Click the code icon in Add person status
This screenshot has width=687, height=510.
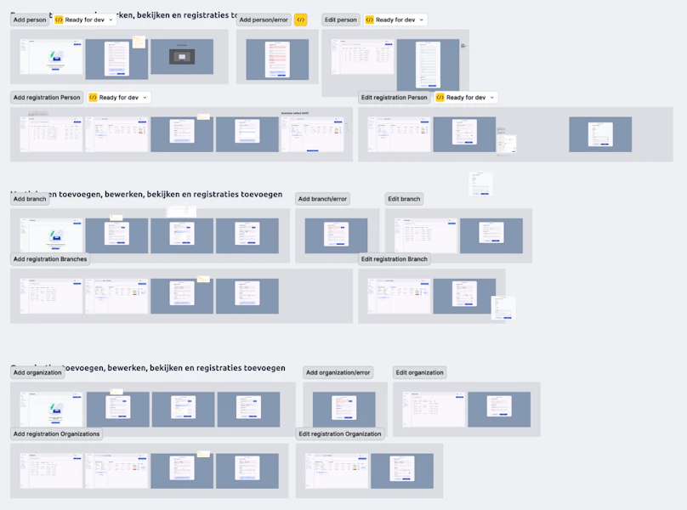[59, 20]
